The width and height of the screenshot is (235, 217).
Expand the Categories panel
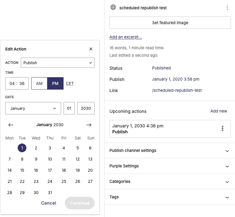170,181
